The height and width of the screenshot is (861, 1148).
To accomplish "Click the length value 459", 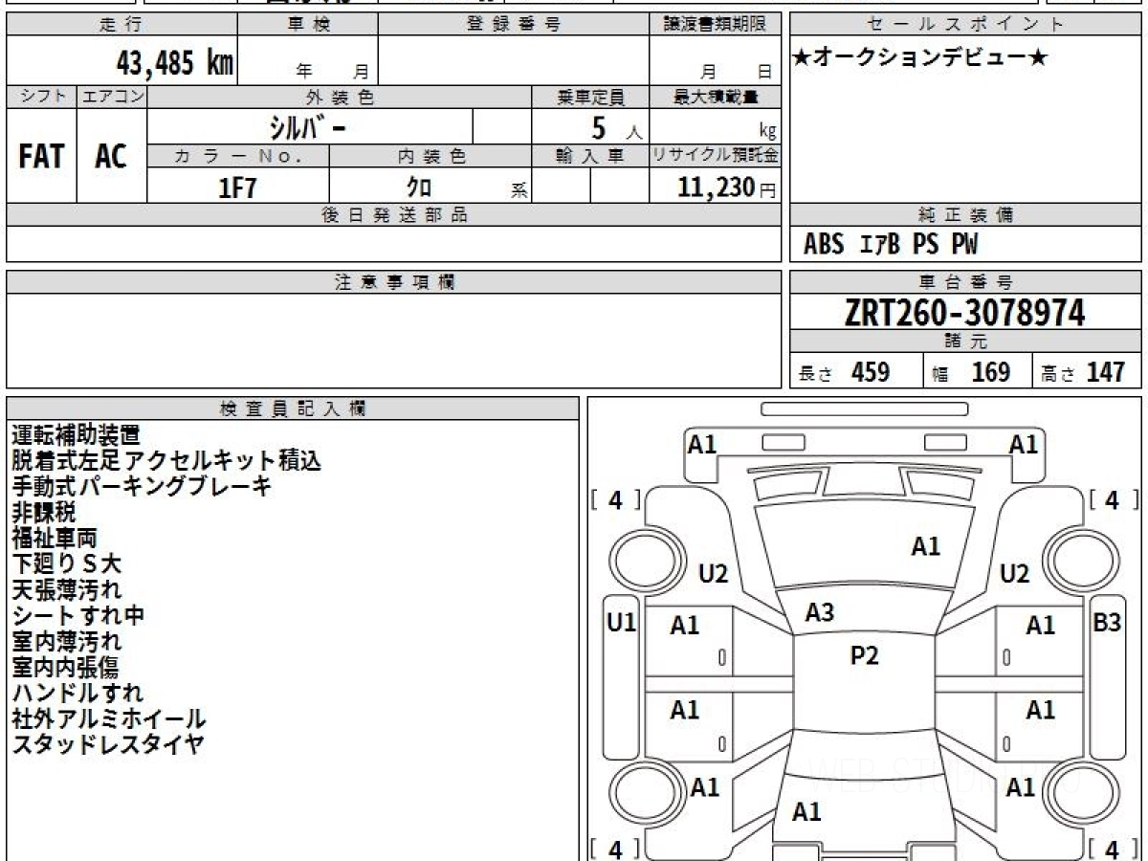I will [x=871, y=372].
